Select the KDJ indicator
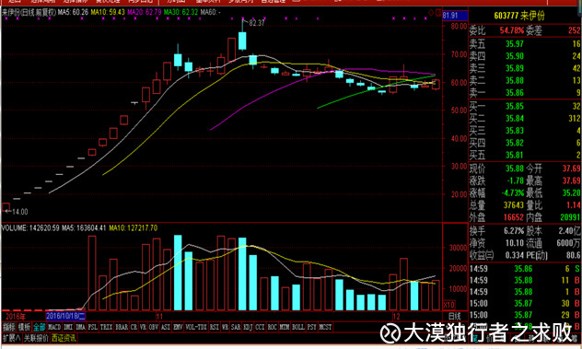The height and width of the screenshot is (349, 582). click(248, 328)
